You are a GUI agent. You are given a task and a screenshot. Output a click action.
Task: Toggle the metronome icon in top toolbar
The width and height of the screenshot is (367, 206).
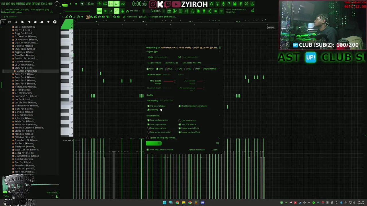pos(99,4)
